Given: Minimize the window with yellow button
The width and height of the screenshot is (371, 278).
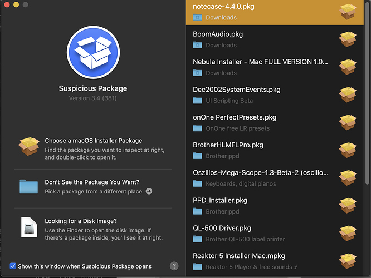Looking at the screenshot, I should (x=16, y=4).
